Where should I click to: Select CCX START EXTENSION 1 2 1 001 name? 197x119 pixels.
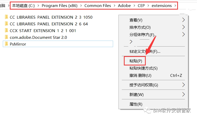(43, 31)
